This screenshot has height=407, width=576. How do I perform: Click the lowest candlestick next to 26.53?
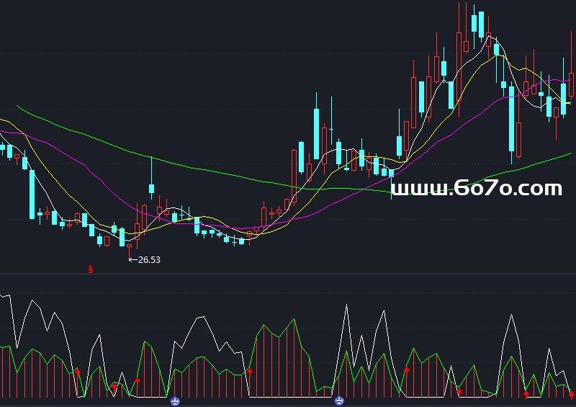click(130, 246)
